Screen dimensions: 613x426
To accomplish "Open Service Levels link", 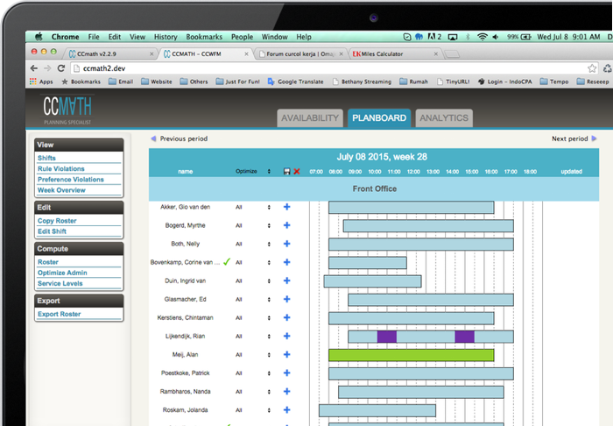I will pyautogui.click(x=60, y=283).
